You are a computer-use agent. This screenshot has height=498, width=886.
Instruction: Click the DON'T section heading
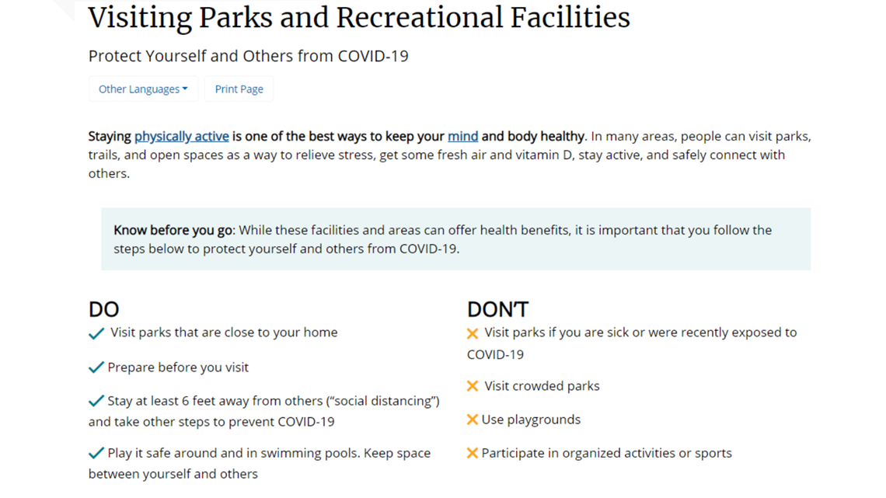pyautogui.click(x=497, y=309)
